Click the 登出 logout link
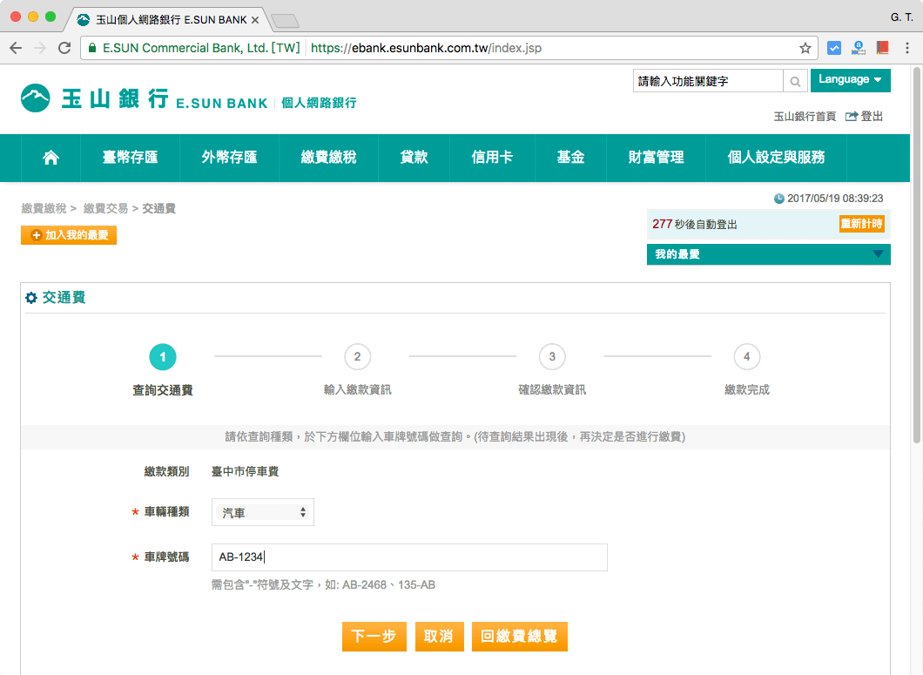The height and width of the screenshot is (675, 923). (865, 116)
